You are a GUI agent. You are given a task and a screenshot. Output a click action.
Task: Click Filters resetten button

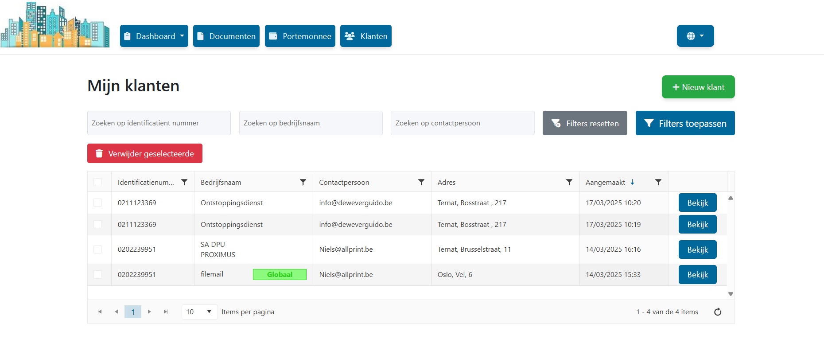point(585,123)
